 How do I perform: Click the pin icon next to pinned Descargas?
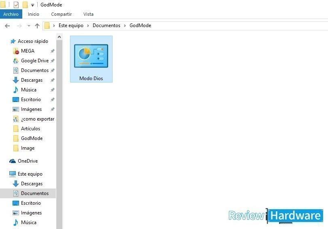[x=53, y=80]
